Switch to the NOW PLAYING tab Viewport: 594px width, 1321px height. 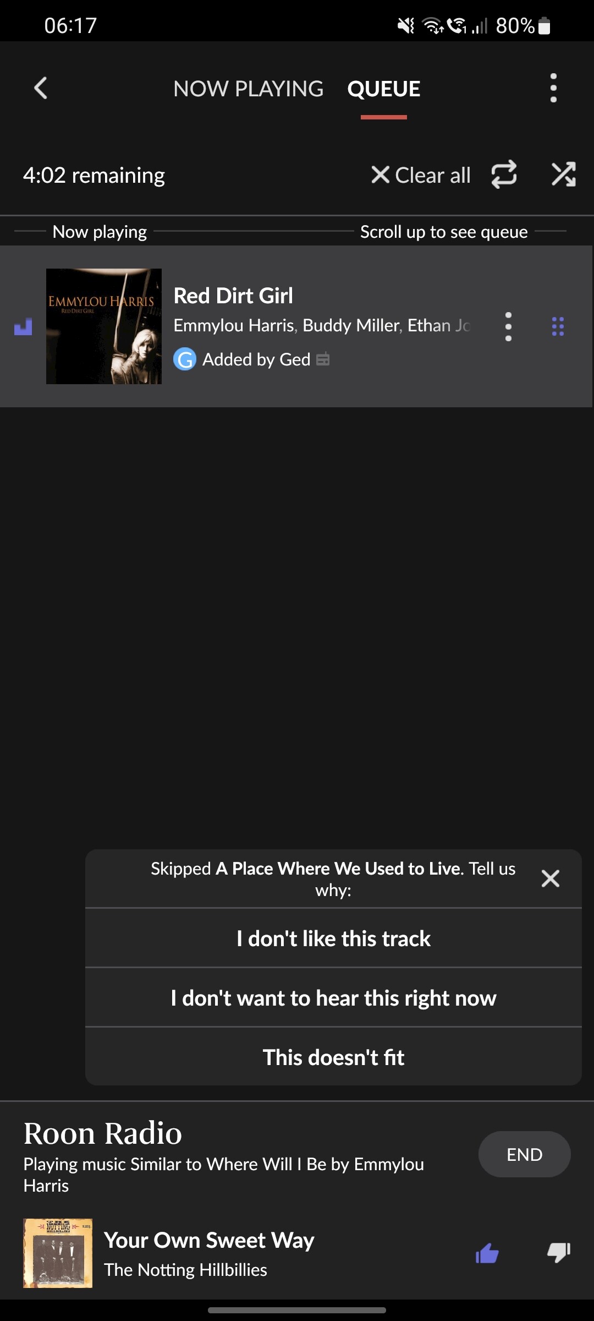pos(249,89)
